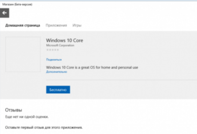Go to the Игры tab
Image resolution: width=197 pixels, height=134 pixels.
77,25
